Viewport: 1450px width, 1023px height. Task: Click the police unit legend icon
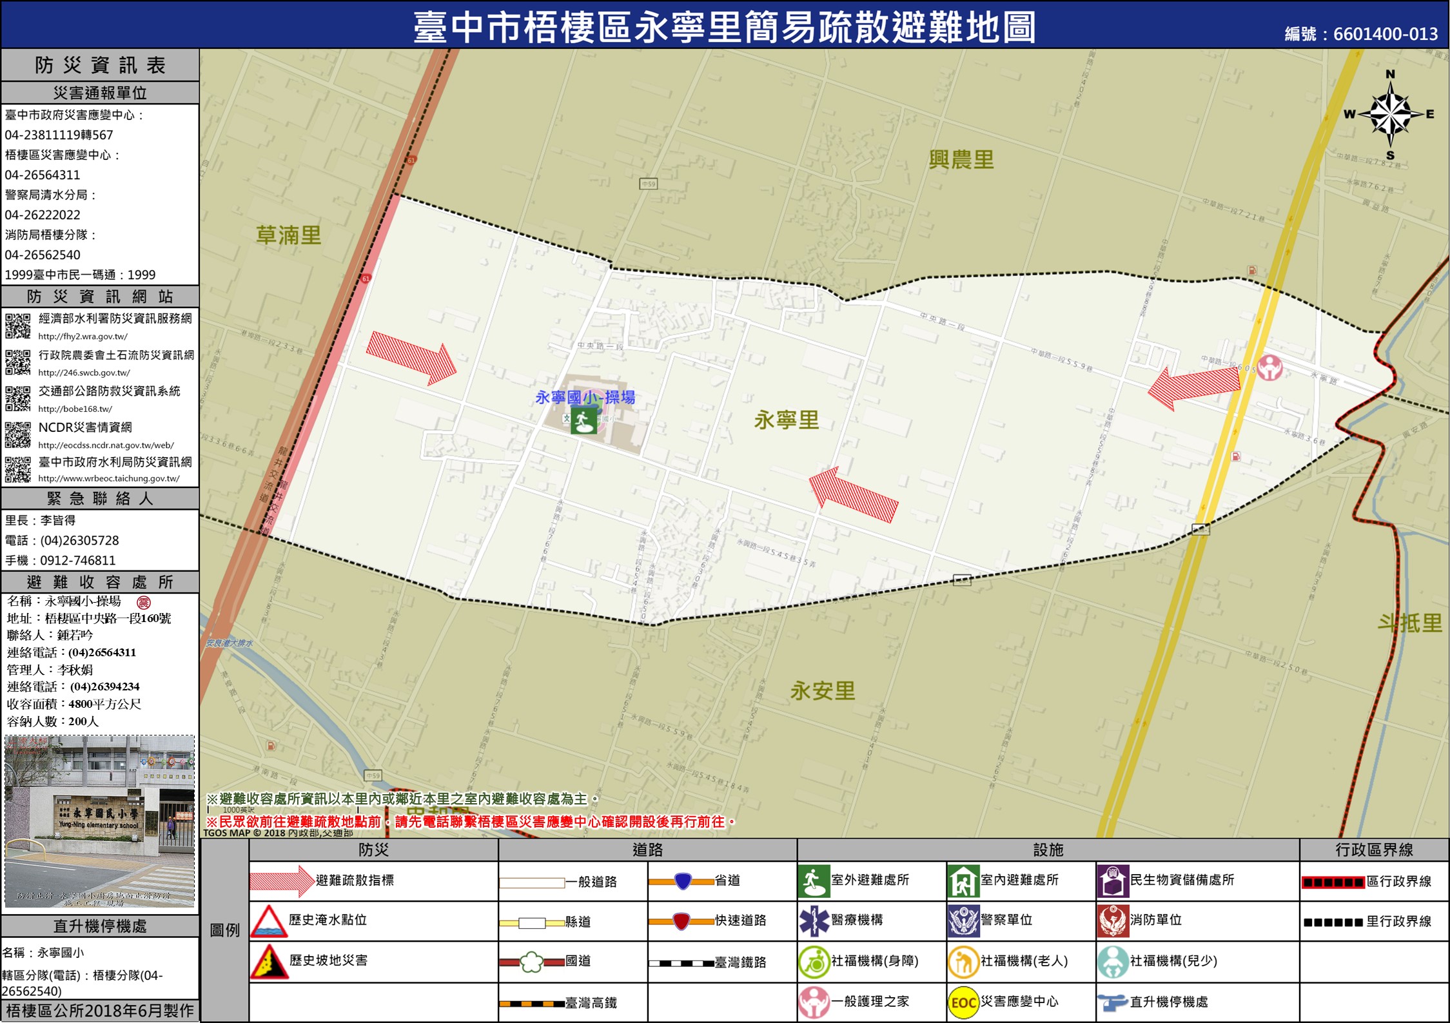click(x=963, y=921)
